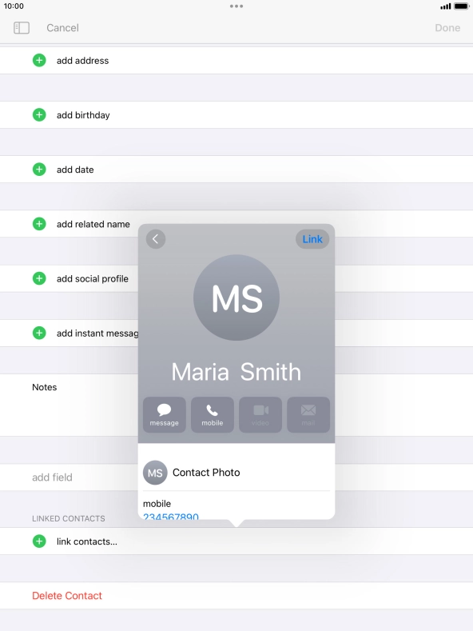This screenshot has width=473, height=631.
Task: Tap the mobile number 234567890
Action: click(171, 516)
